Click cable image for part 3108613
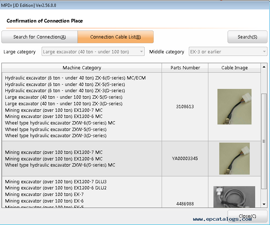This screenshot has width=270, height=225. (x=234, y=107)
